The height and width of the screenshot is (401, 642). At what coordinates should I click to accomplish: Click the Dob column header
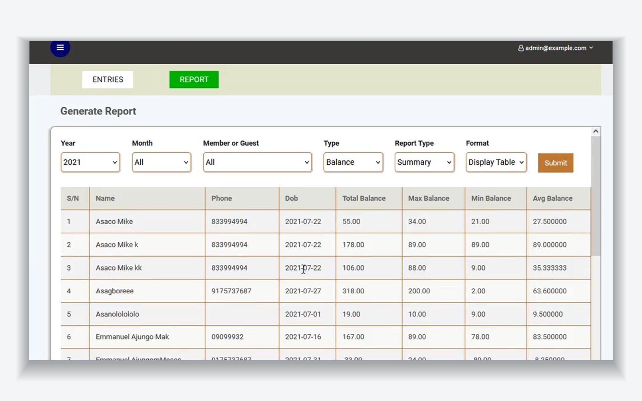(x=308, y=198)
